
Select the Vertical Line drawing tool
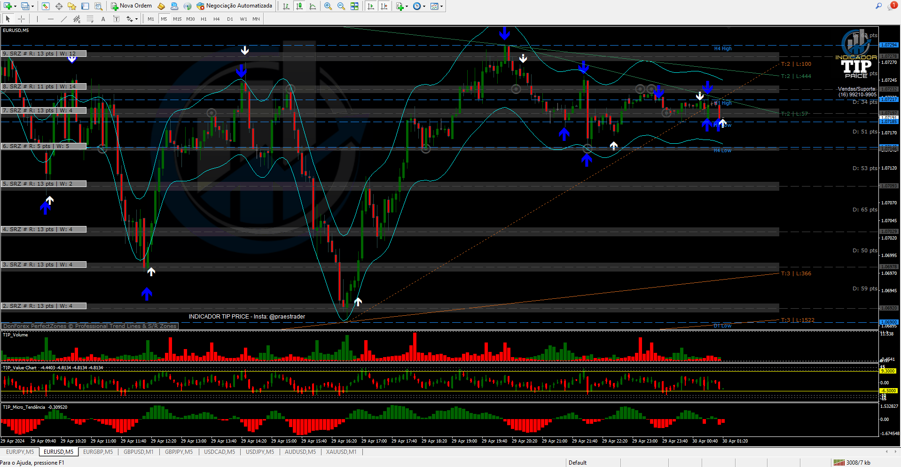pos(37,19)
